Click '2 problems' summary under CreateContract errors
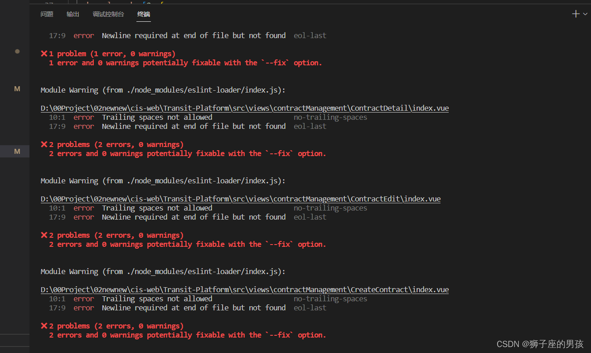The height and width of the screenshot is (353, 591). pyautogui.click(x=112, y=326)
